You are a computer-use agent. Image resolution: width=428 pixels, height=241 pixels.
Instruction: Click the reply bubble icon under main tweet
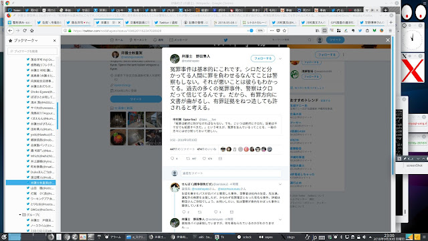tap(173, 159)
